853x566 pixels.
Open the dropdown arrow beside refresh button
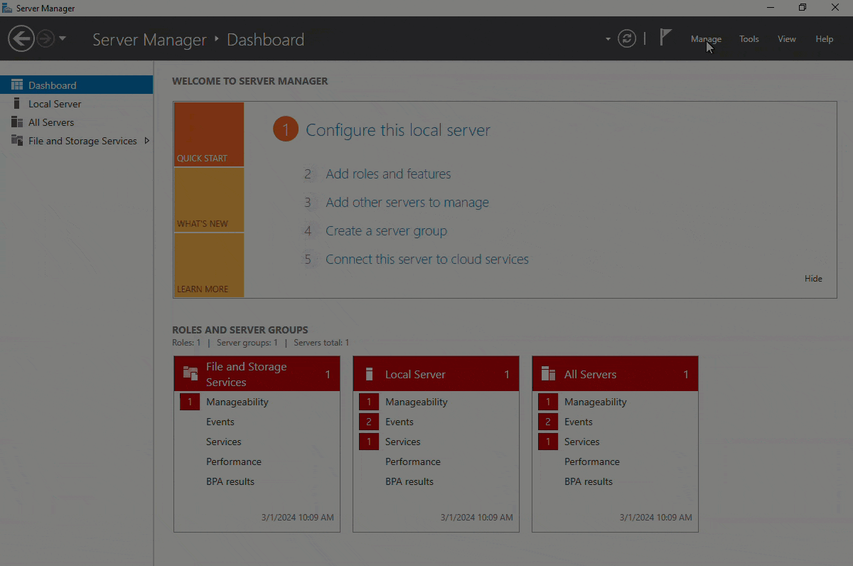tap(608, 39)
